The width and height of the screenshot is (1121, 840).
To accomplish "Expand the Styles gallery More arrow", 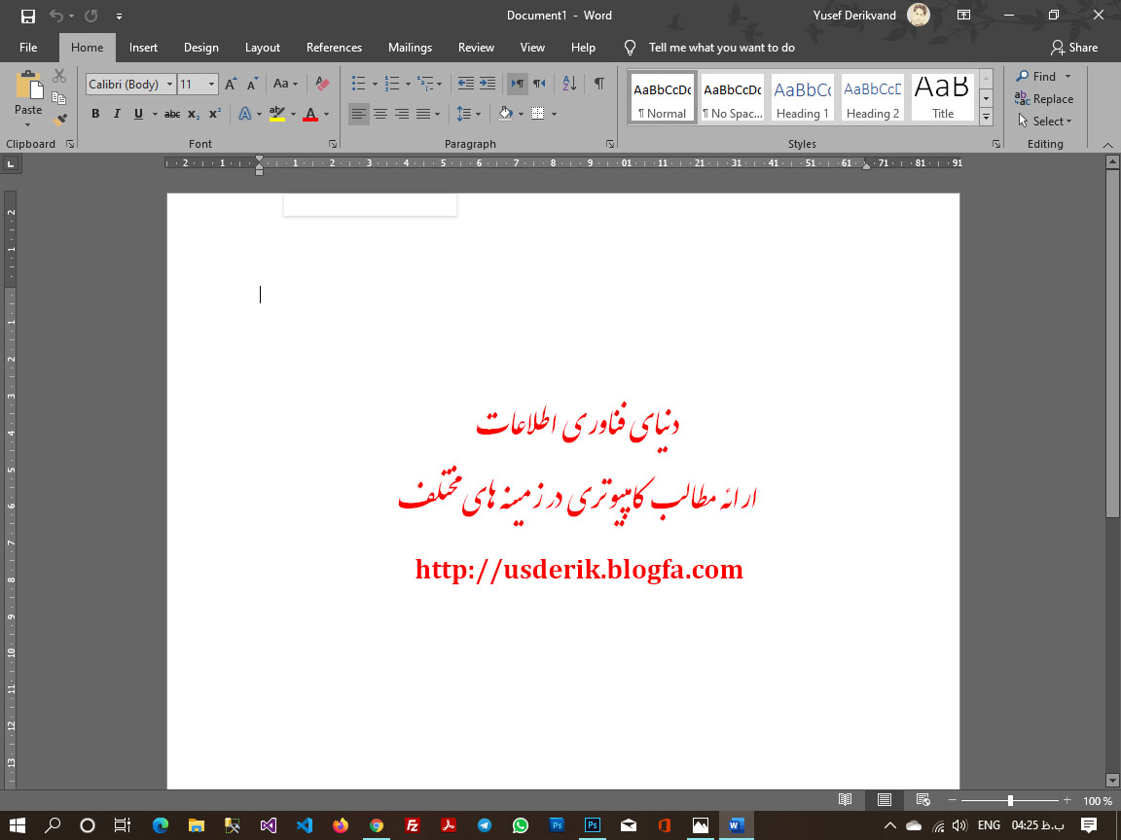I will pyautogui.click(x=986, y=118).
